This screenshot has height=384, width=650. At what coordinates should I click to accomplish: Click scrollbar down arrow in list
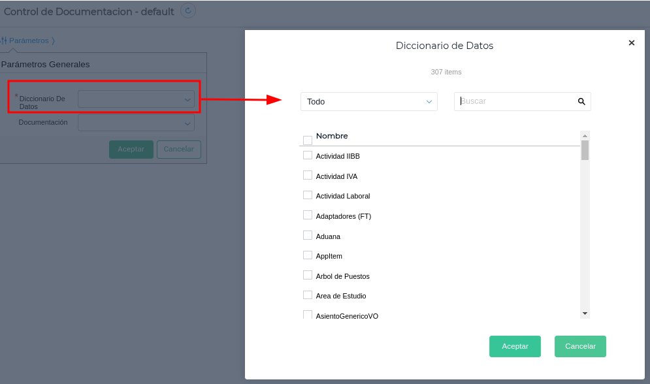(585, 313)
